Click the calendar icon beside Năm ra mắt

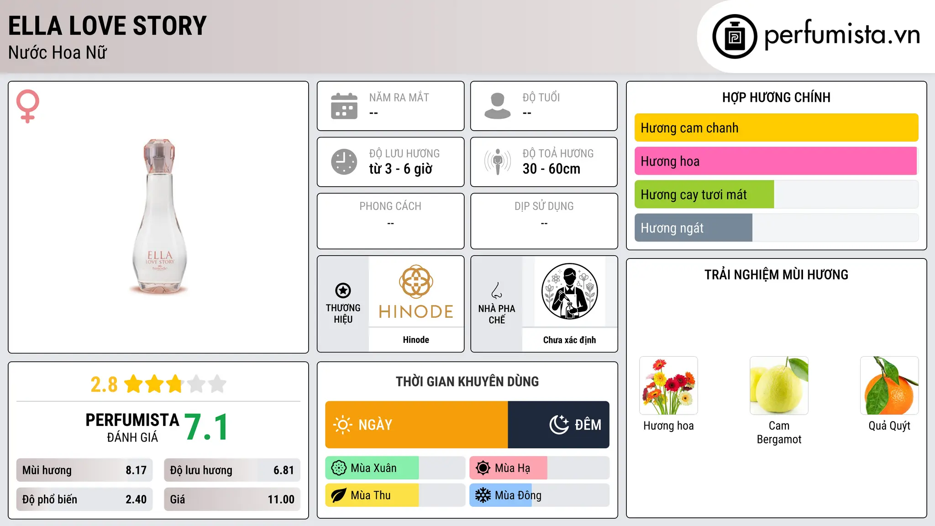344,106
